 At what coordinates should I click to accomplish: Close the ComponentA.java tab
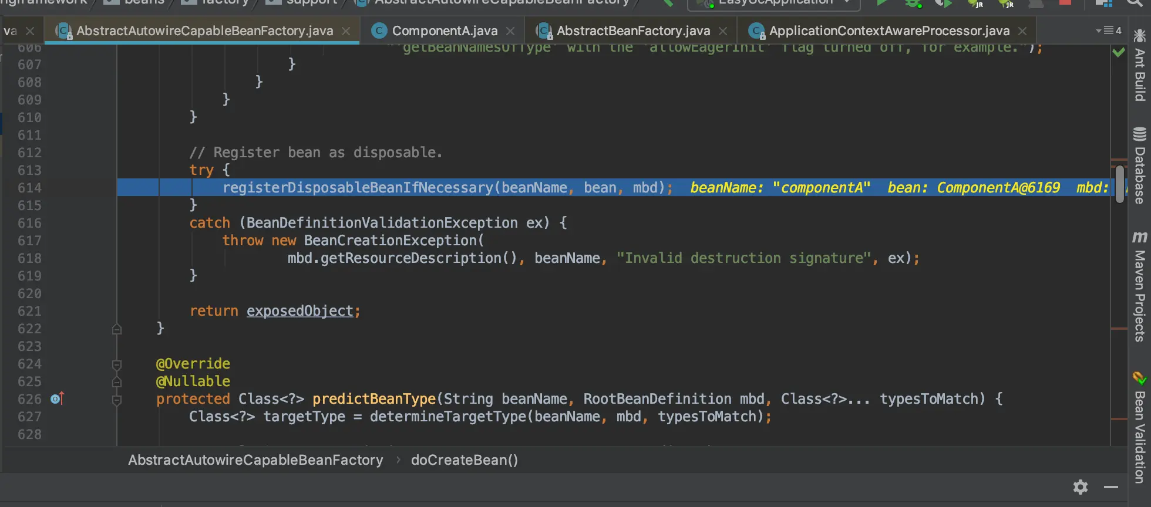[x=510, y=31]
